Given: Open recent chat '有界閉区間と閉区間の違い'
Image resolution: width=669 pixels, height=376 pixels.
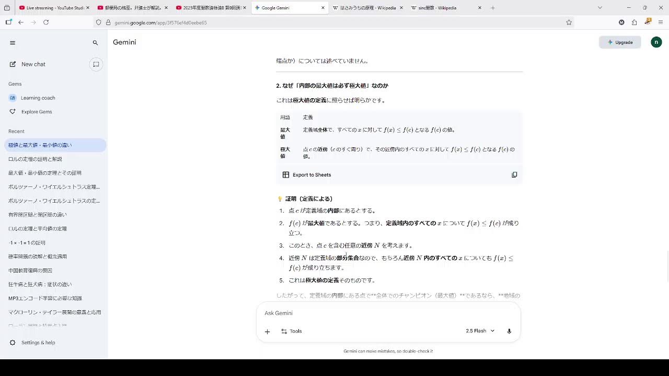Looking at the screenshot, I should point(38,215).
